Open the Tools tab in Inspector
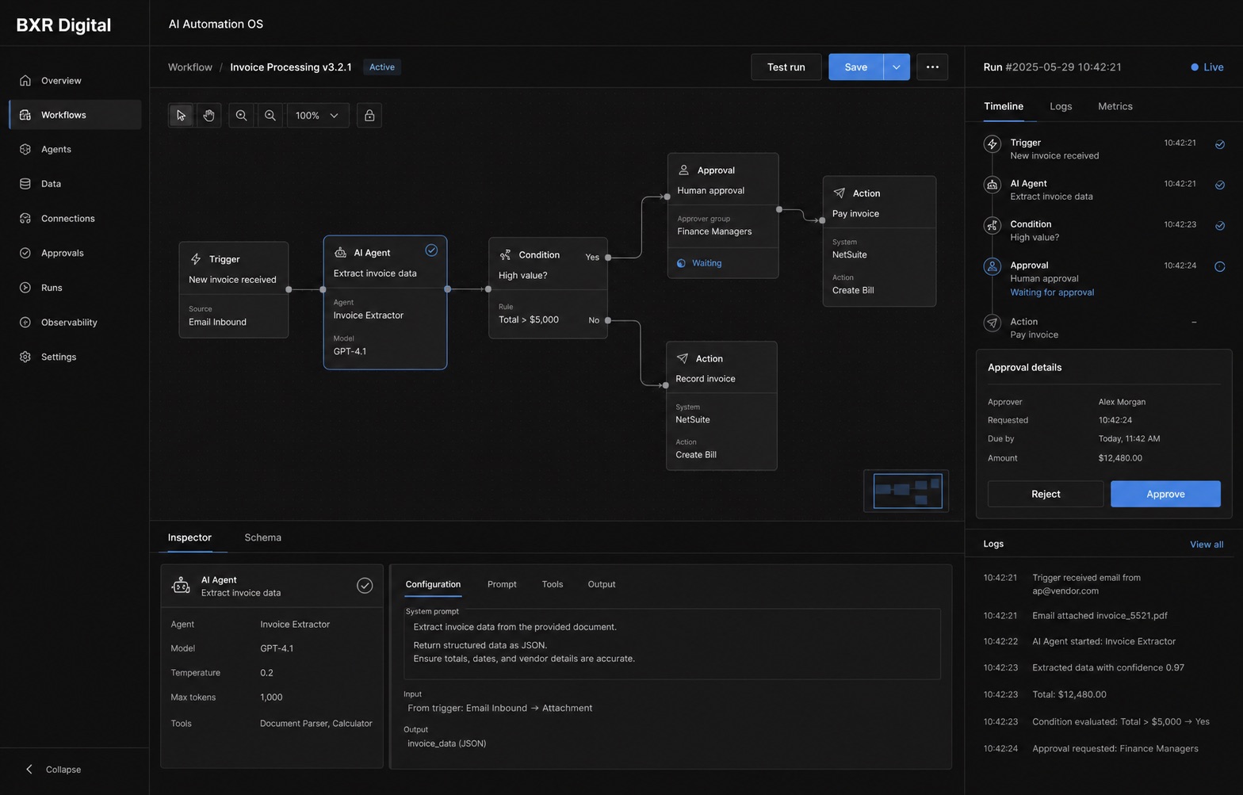Viewport: 1243px width, 795px height. pyautogui.click(x=553, y=584)
